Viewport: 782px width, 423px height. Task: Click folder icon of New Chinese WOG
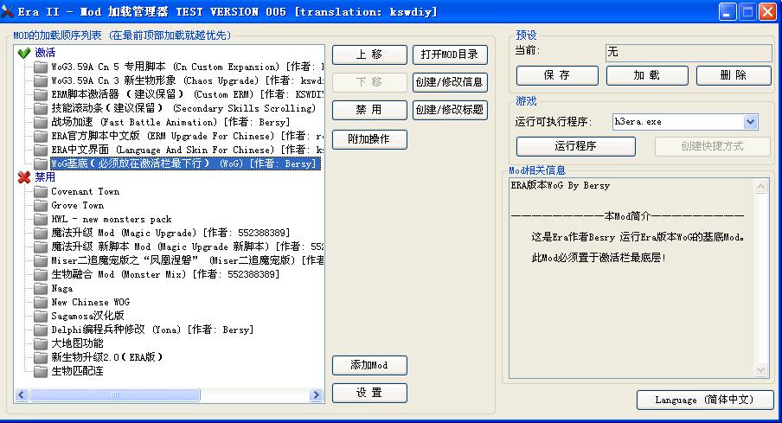(x=41, y=302)
